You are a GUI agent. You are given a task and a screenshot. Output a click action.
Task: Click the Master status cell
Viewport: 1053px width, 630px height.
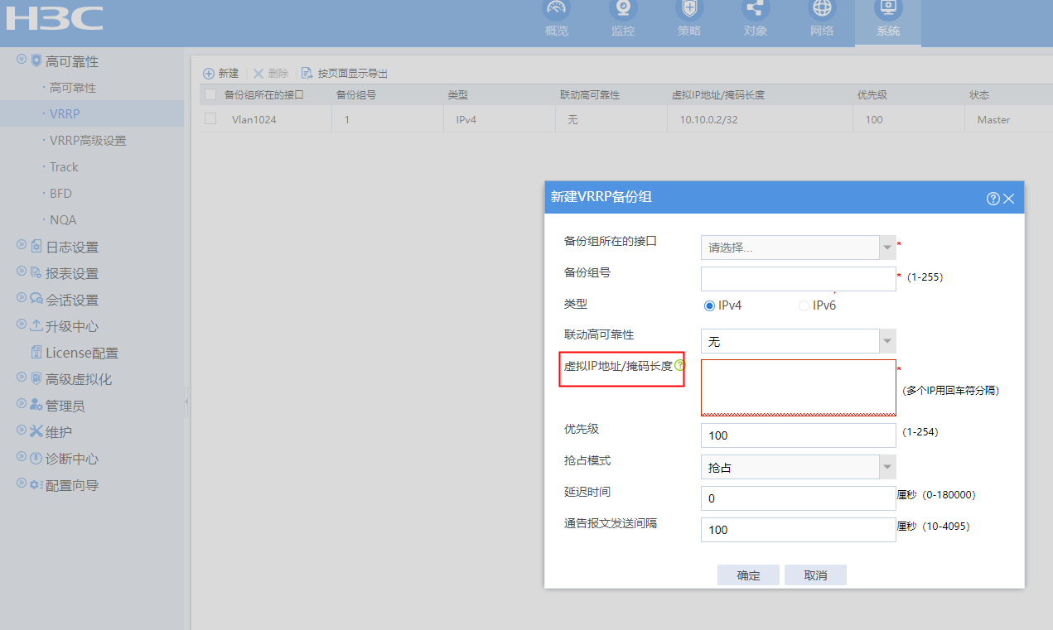993,119
